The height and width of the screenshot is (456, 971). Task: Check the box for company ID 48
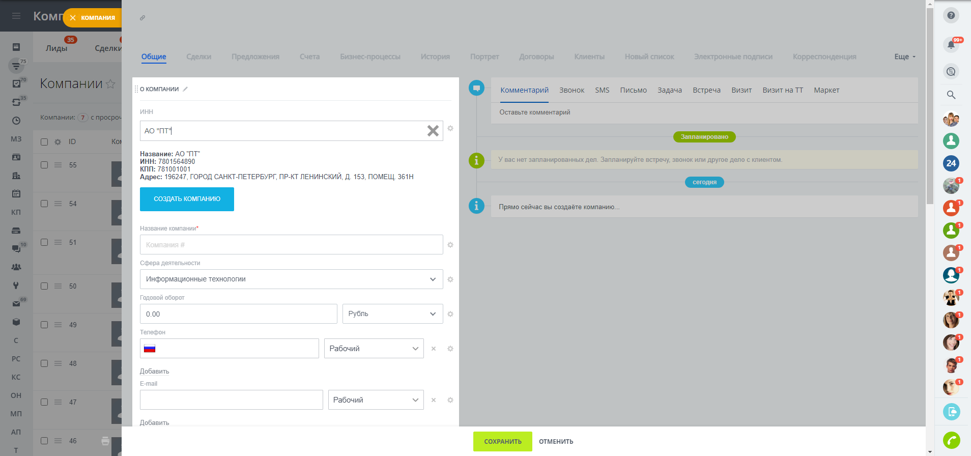click(44, 363)
